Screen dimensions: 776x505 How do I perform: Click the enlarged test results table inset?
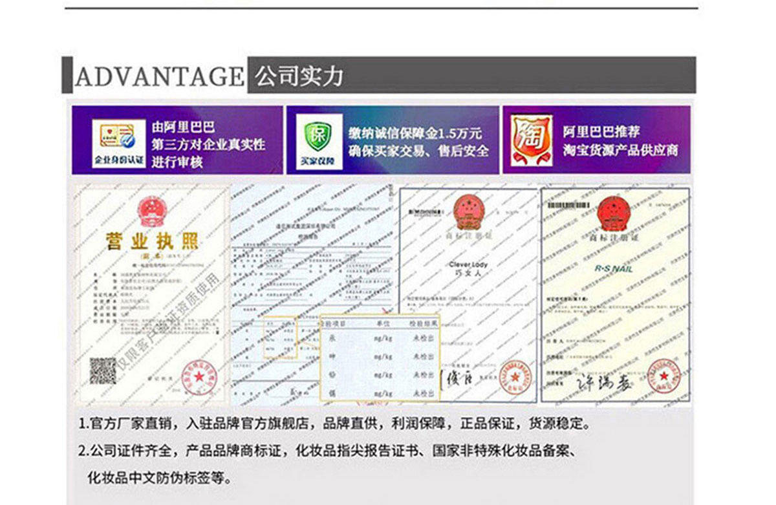[380, 358]
